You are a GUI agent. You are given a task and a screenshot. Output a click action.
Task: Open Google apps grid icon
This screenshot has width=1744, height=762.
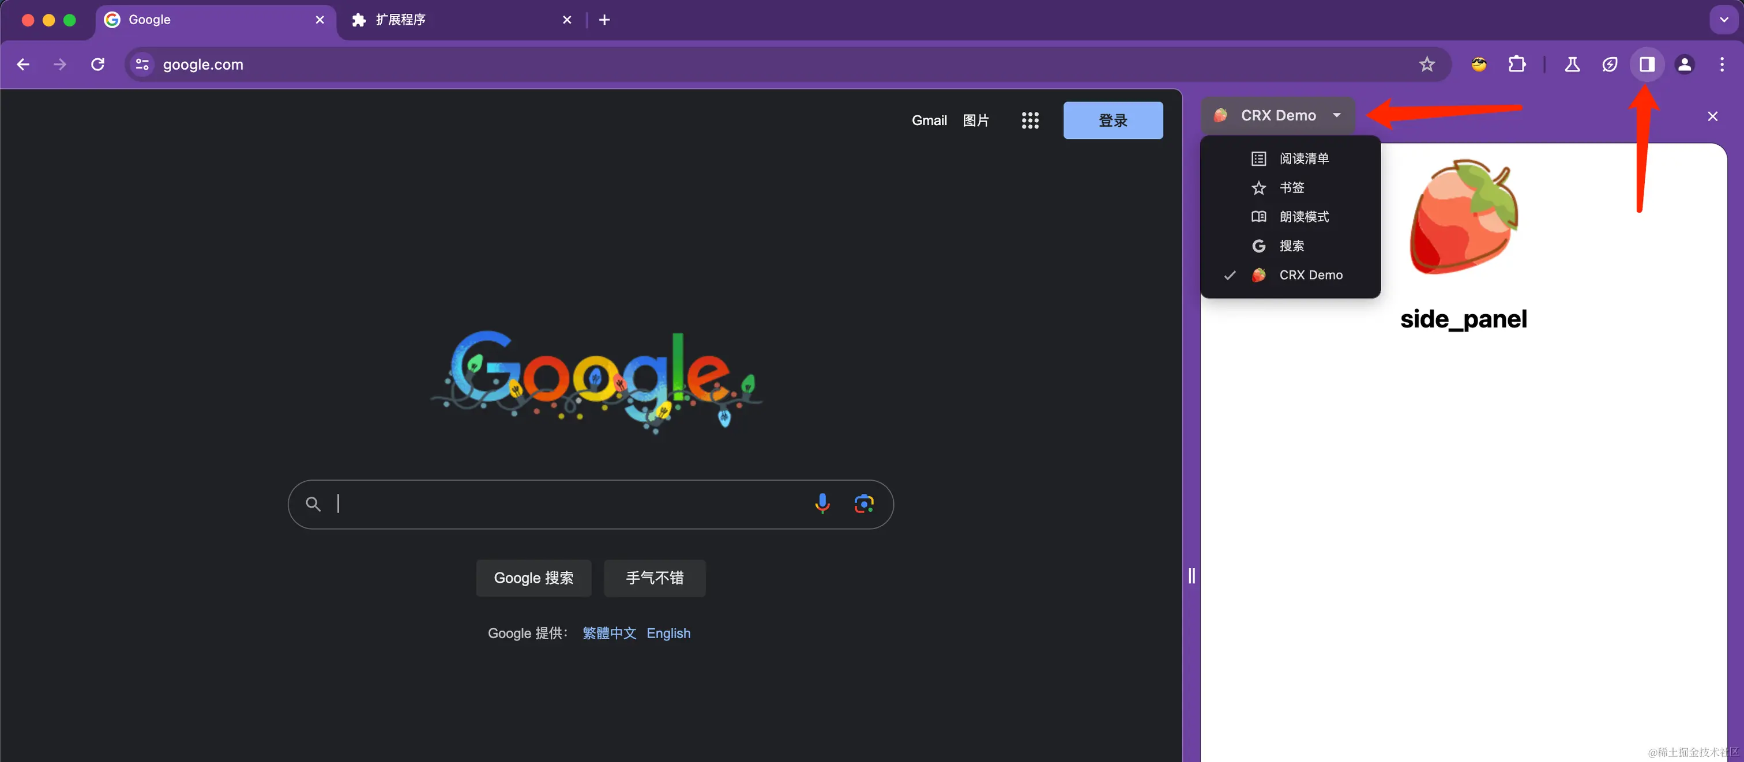pyautogui.click(x=1030, y=120)
